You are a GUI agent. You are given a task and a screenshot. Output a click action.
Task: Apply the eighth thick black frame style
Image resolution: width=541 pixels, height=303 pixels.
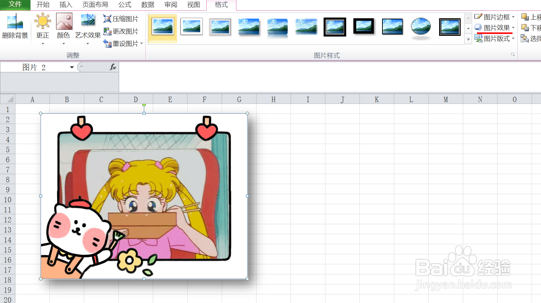(x=363, y=26)
